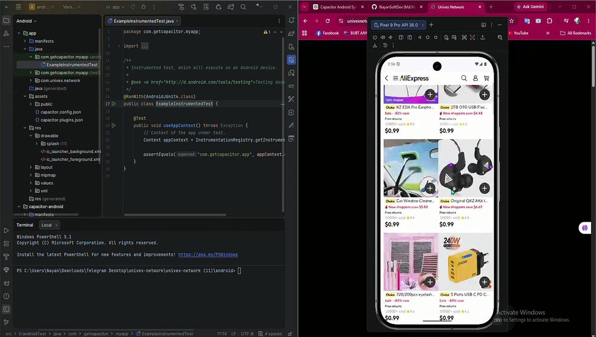
Task: Open Running Devices tool window icon
Action: (291, 60)
